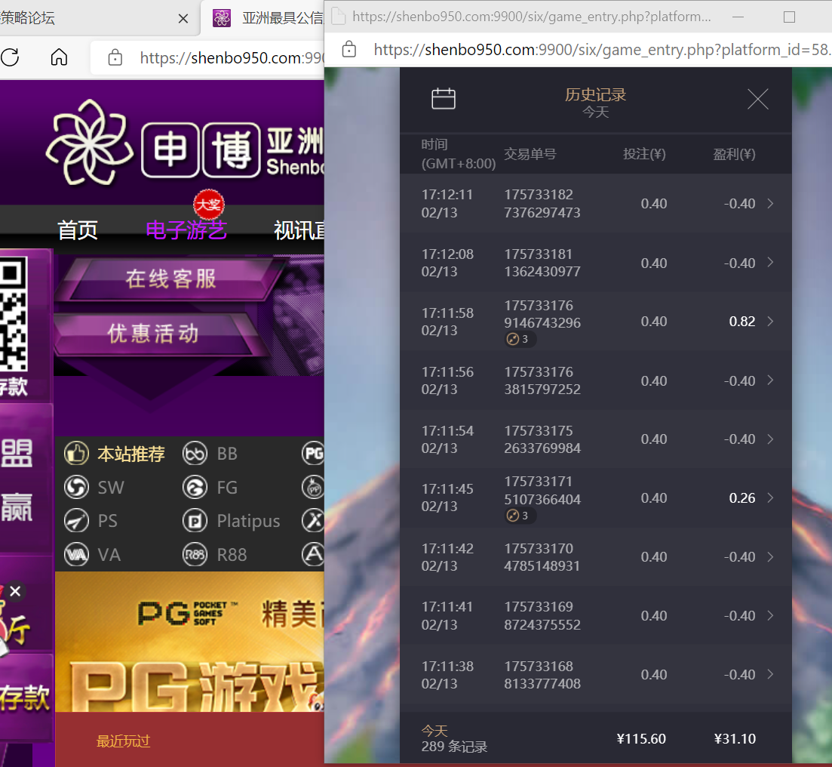Click the 投注(¥) column header
This screenshot has width=832, height=767.
pos(644,154)
